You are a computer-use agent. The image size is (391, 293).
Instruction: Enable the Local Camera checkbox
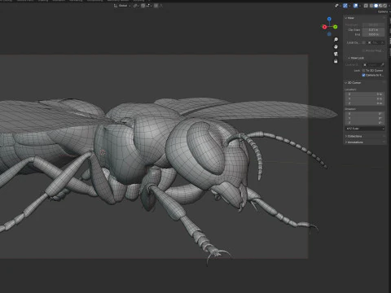[363, 42]
